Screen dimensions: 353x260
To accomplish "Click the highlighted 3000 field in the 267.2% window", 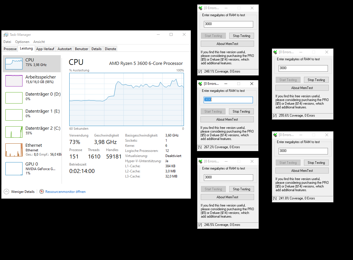I will point(228,100).
